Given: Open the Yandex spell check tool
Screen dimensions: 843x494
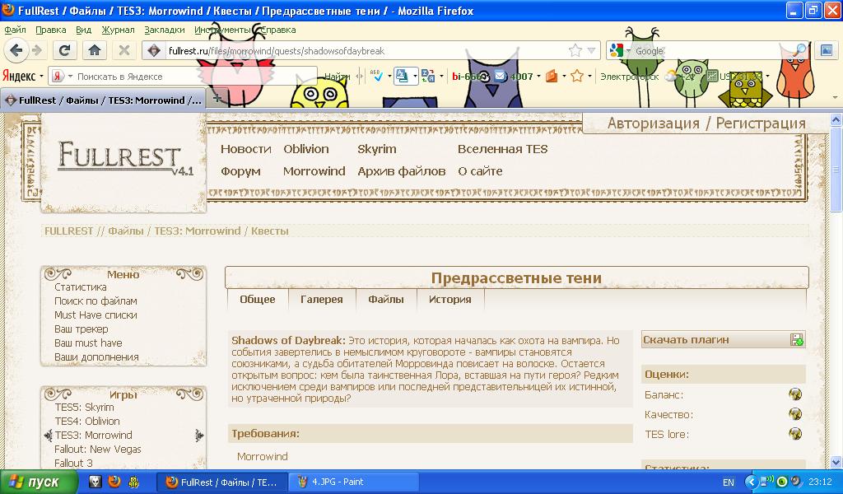Looking at the screenshot, I should 377,77.
